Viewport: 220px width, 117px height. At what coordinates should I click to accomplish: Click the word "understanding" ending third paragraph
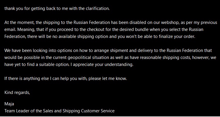[x=119, y=64]
